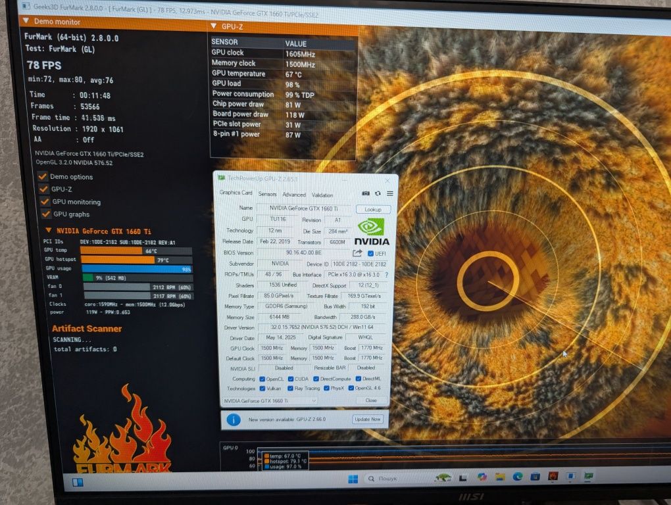Click the Name field in GPU-Z
Viewport: 671px width, 505px height.
click(305, 208)
